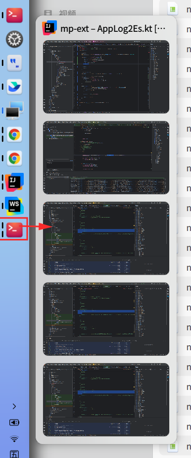Expand hidden tray icons with the chevron
Image resolution: width=191 pixels, height=458 pixels.
click(x=14, y=406)
